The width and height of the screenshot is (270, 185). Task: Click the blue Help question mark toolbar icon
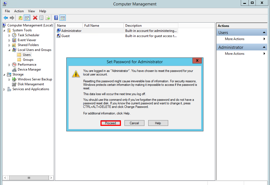56,18
